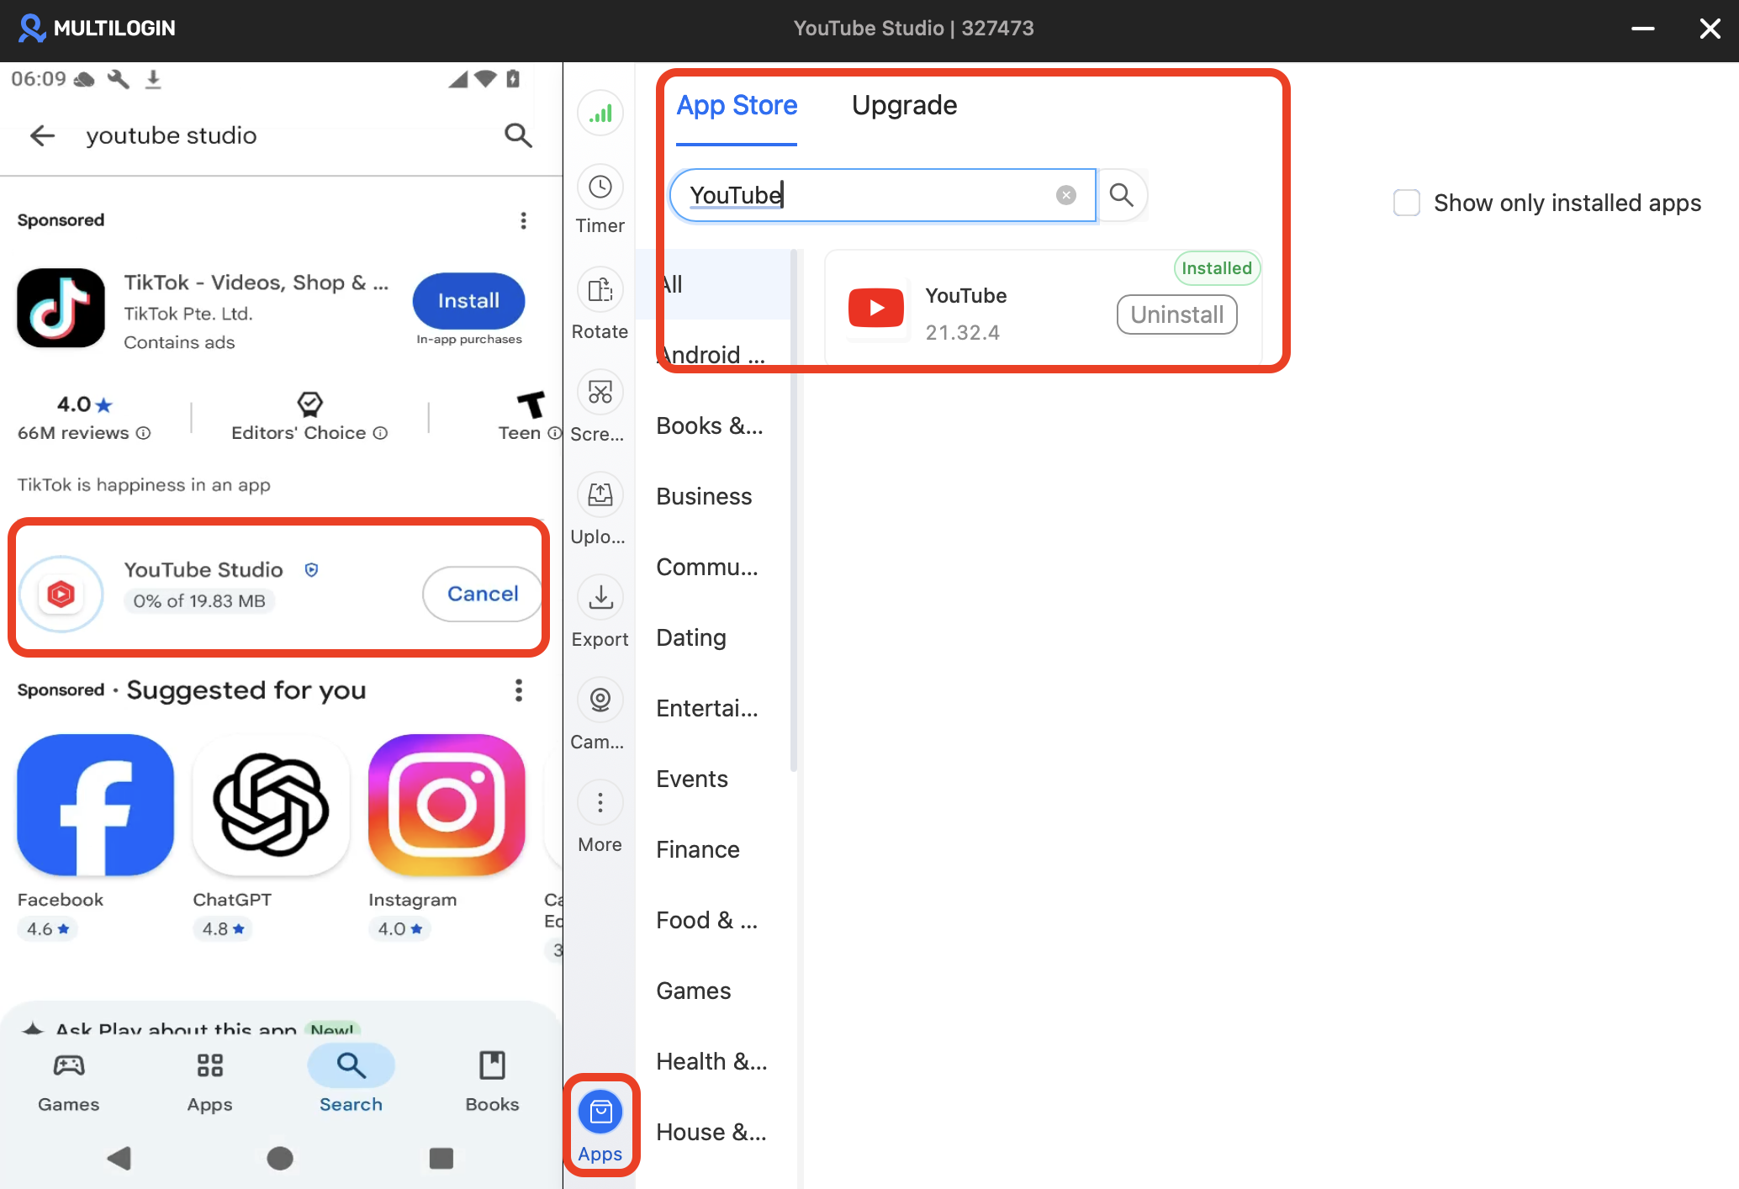This screenshot has width=1739, height=1189.
Task: Tap the Android back navigation button
Action: click(119, 1158)
